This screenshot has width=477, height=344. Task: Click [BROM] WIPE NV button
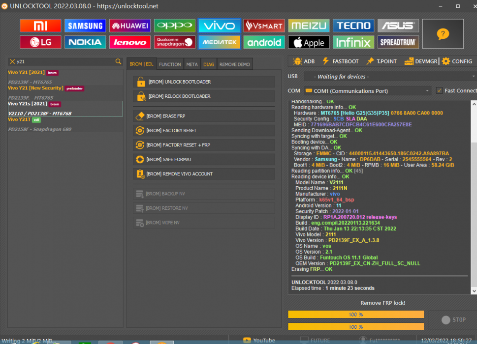click(x=204, y=223)
